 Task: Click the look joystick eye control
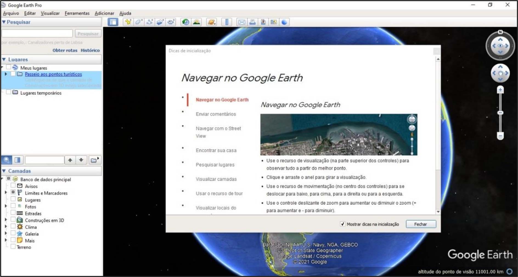[500, 46]
